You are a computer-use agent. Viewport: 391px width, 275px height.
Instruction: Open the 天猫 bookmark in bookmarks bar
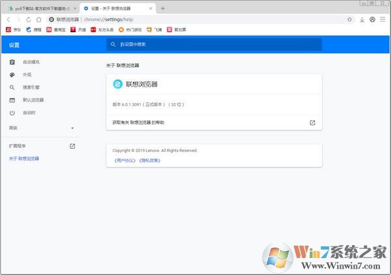pyautogui.click(x=78, y=29)
